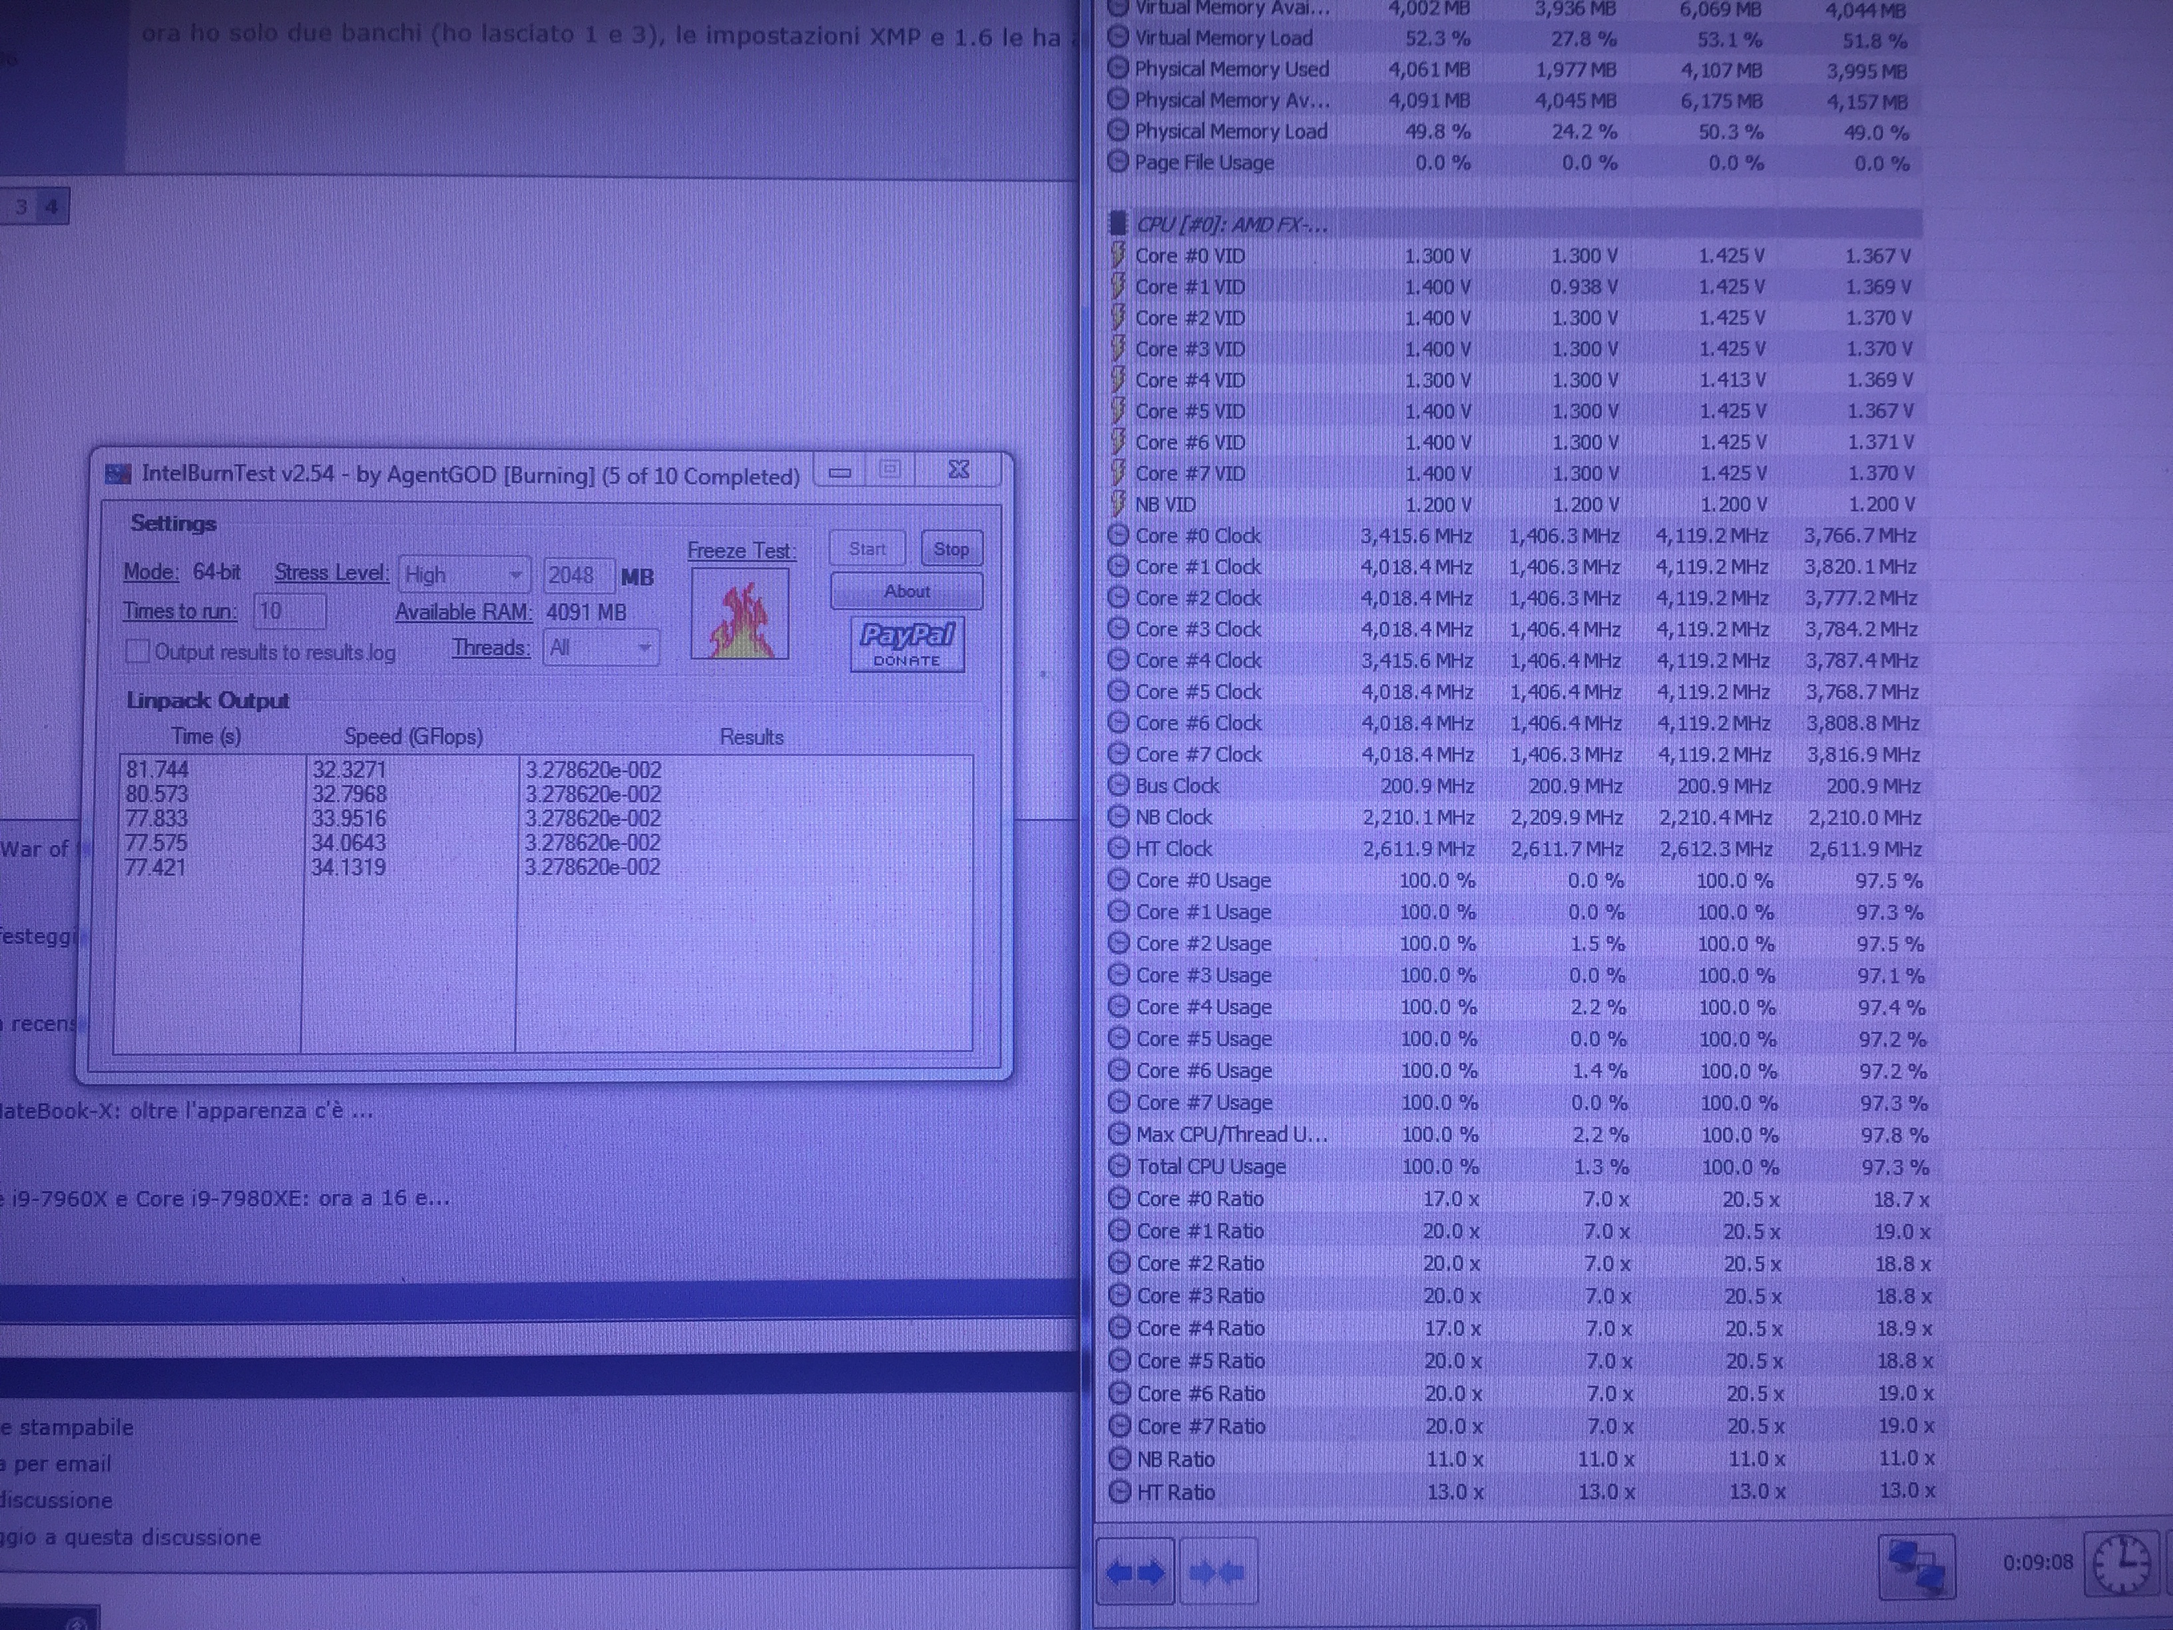This screenshot has width=2173, height=1630.
Task: Click the PayPal Donate button
Action: click(x=907, y=644)
